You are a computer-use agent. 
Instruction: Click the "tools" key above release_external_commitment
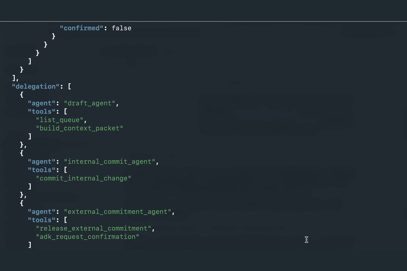click(x=41, y=220)
